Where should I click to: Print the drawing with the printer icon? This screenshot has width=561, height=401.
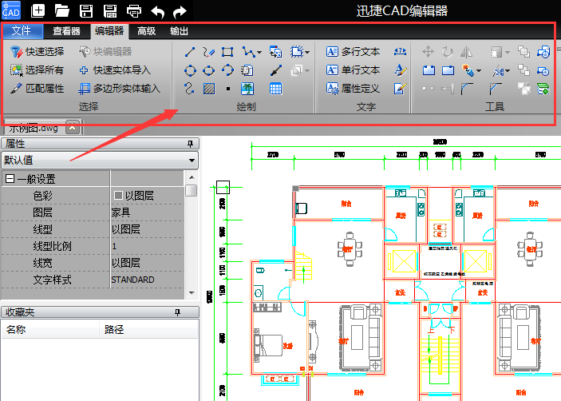click(134, 10)
